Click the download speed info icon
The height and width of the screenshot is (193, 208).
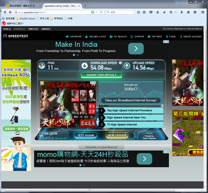[x=120, y=63]
